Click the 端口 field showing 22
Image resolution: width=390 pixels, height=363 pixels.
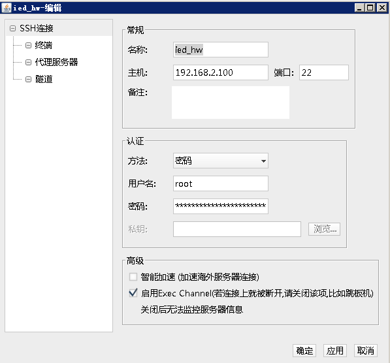pos(324,72)
